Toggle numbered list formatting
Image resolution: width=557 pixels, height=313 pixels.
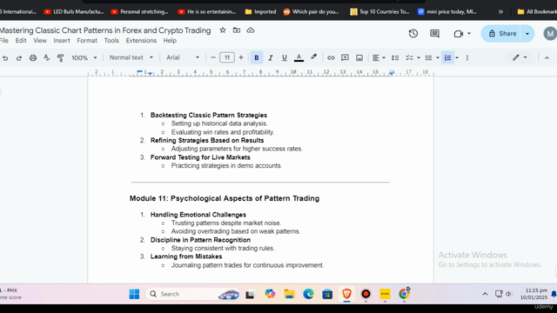click(x=447, y=58)
